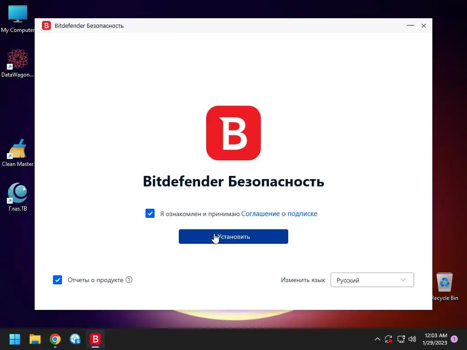Click the sync status tray icon

click(389, 339)
